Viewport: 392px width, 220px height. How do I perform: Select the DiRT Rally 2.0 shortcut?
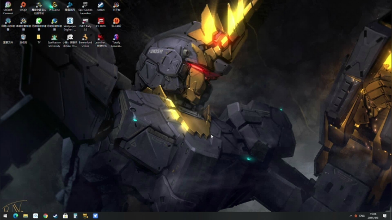click(85, 24)
